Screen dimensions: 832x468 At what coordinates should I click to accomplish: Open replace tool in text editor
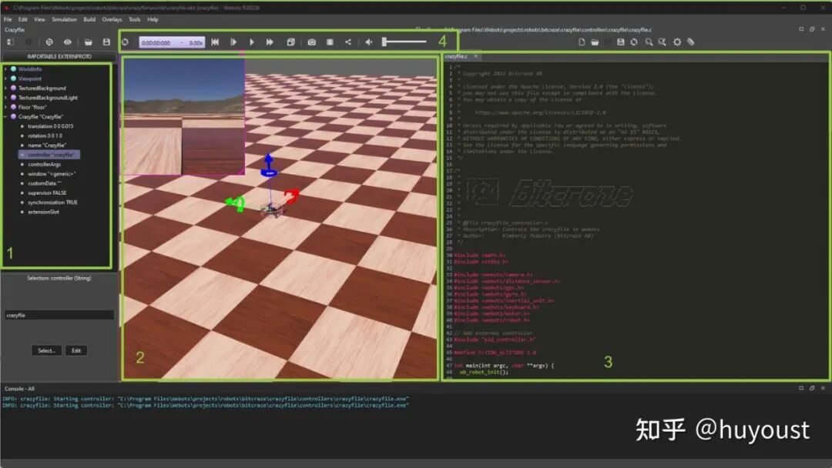pos(663,42)
